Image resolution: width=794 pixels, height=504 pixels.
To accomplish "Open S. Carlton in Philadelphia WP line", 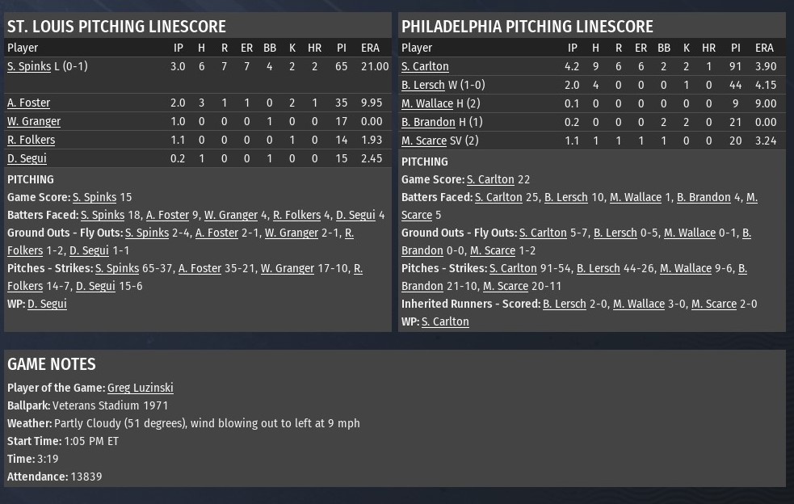I will 445,321.
